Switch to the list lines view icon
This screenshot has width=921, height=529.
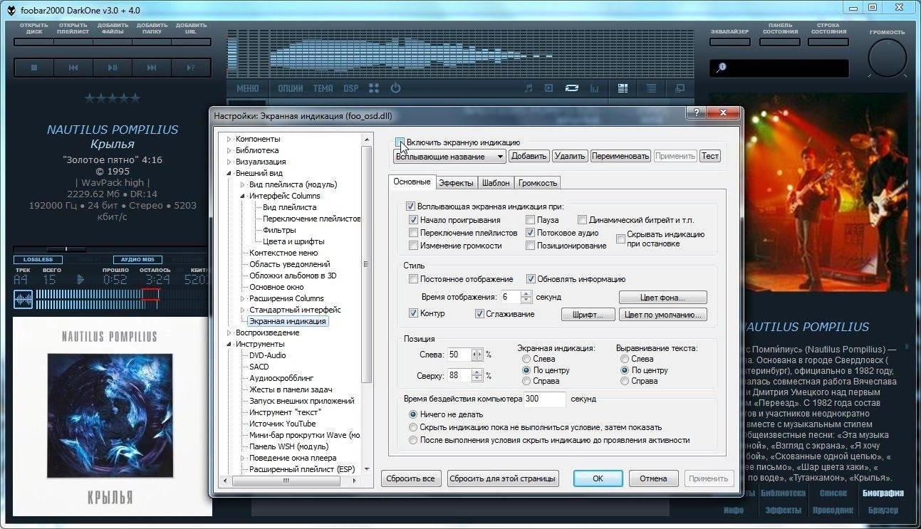coord(651,88)
